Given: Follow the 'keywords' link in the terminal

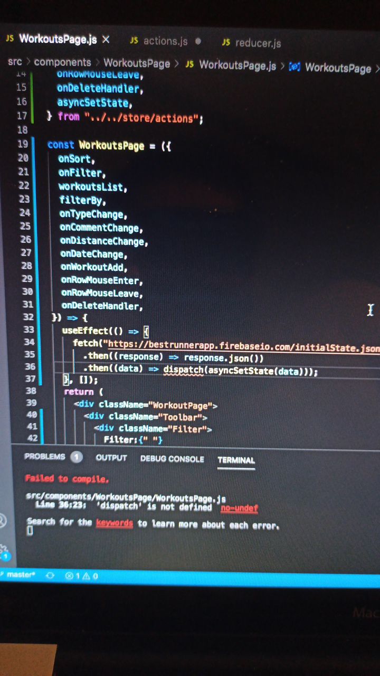Looking at the screenshot, I should pos(114,523).
